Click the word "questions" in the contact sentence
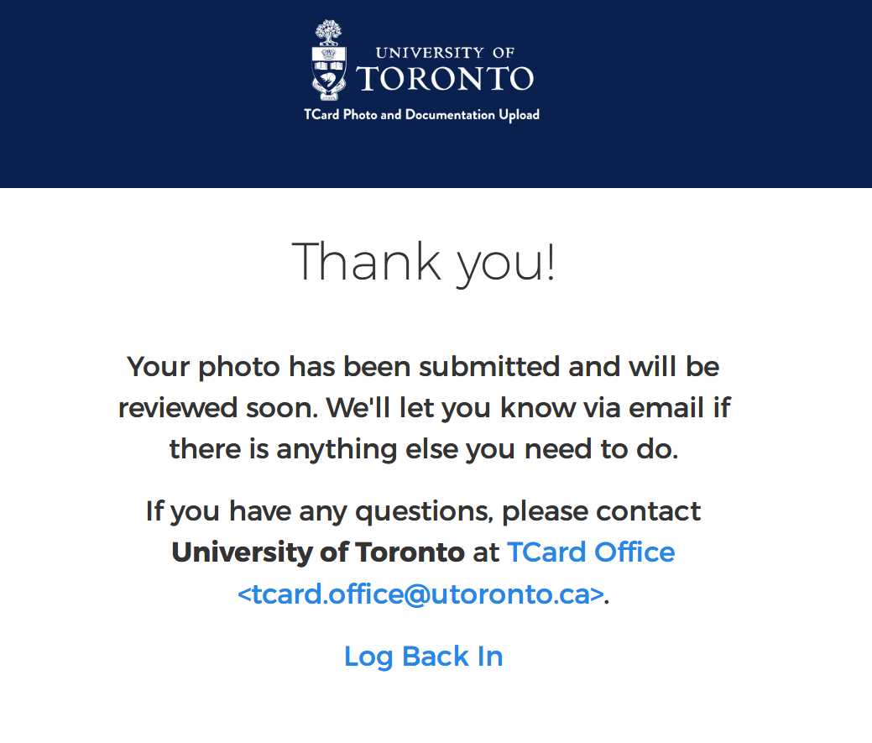Image resolution: width=872 pixels, height=743 pixels. (x=424, y=510)
